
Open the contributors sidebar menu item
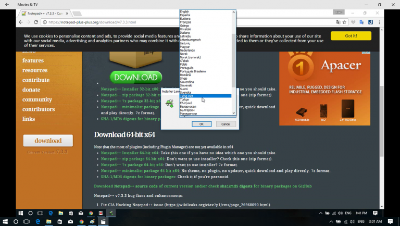tap(39, 109)
